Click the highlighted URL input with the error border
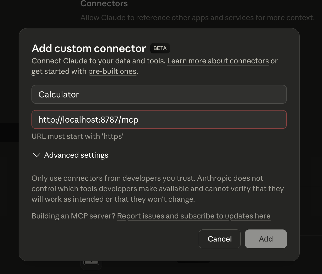322x274 pixels. pyautogui.click(x=159, y=119)
